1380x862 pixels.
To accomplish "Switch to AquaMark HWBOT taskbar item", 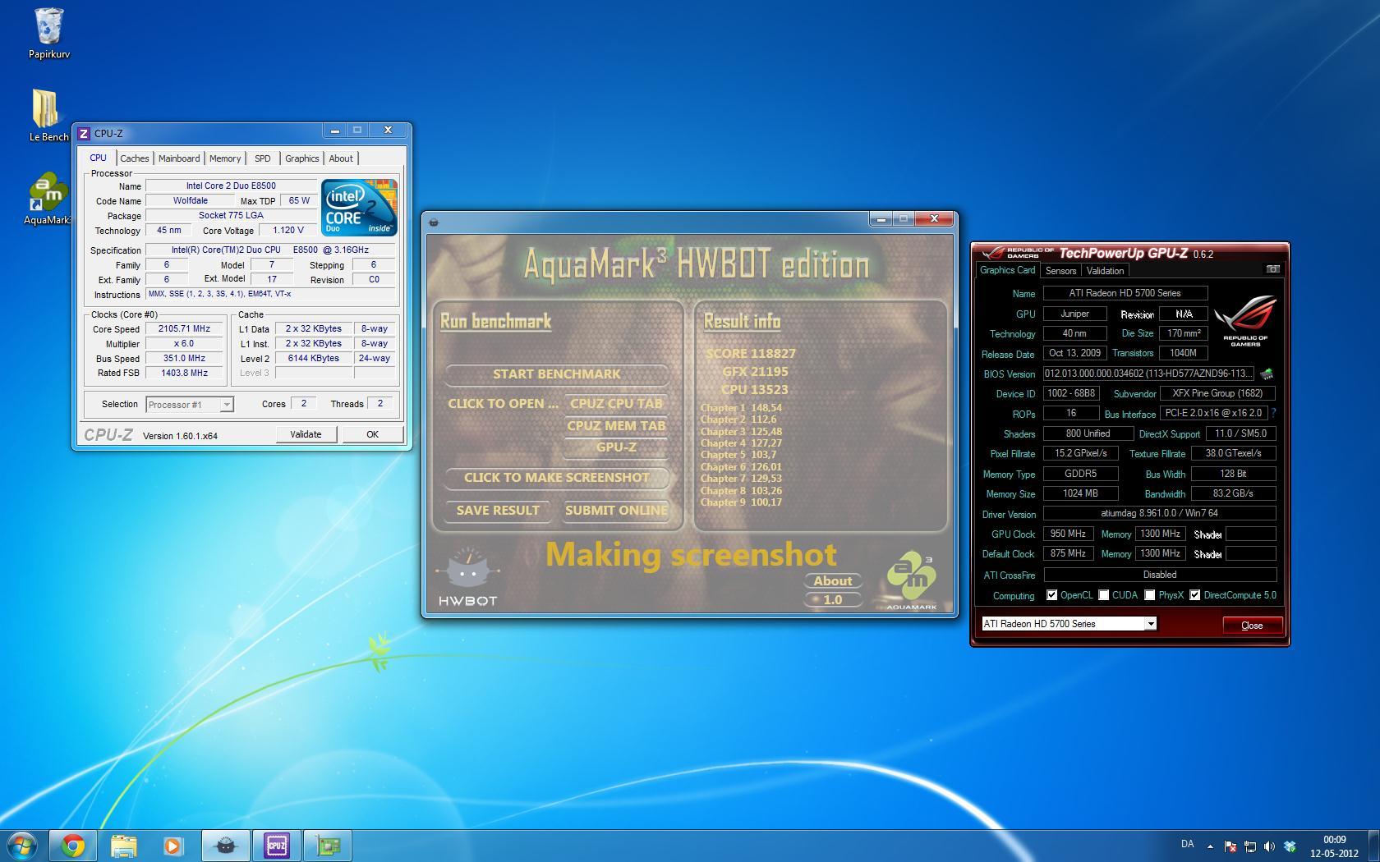I will (x=226, y=846).
